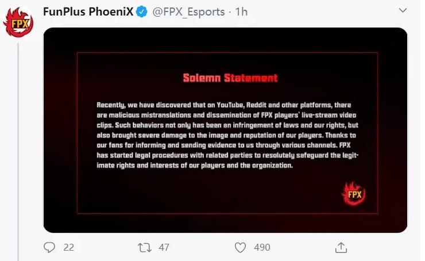
Task: Reply to the tweet via the speech bubble
Action: (49, 247)
